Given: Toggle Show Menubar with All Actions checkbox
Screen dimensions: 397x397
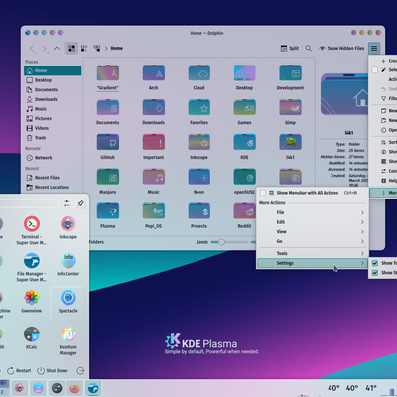Looking at the screenshot, I should pyautogui.click(x=263, y=193).
